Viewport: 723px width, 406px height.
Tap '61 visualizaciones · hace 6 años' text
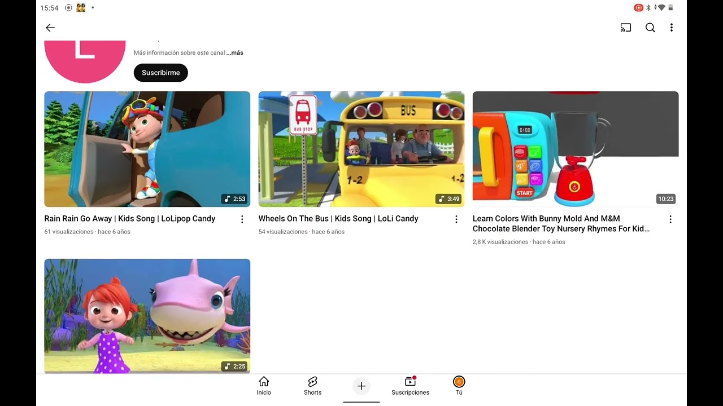pyautogui.click(x=88, y=232)
